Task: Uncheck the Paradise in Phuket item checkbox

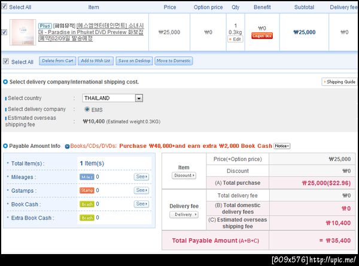Action: (4, 32)
